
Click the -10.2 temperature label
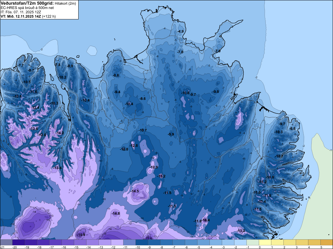[62, 77]
